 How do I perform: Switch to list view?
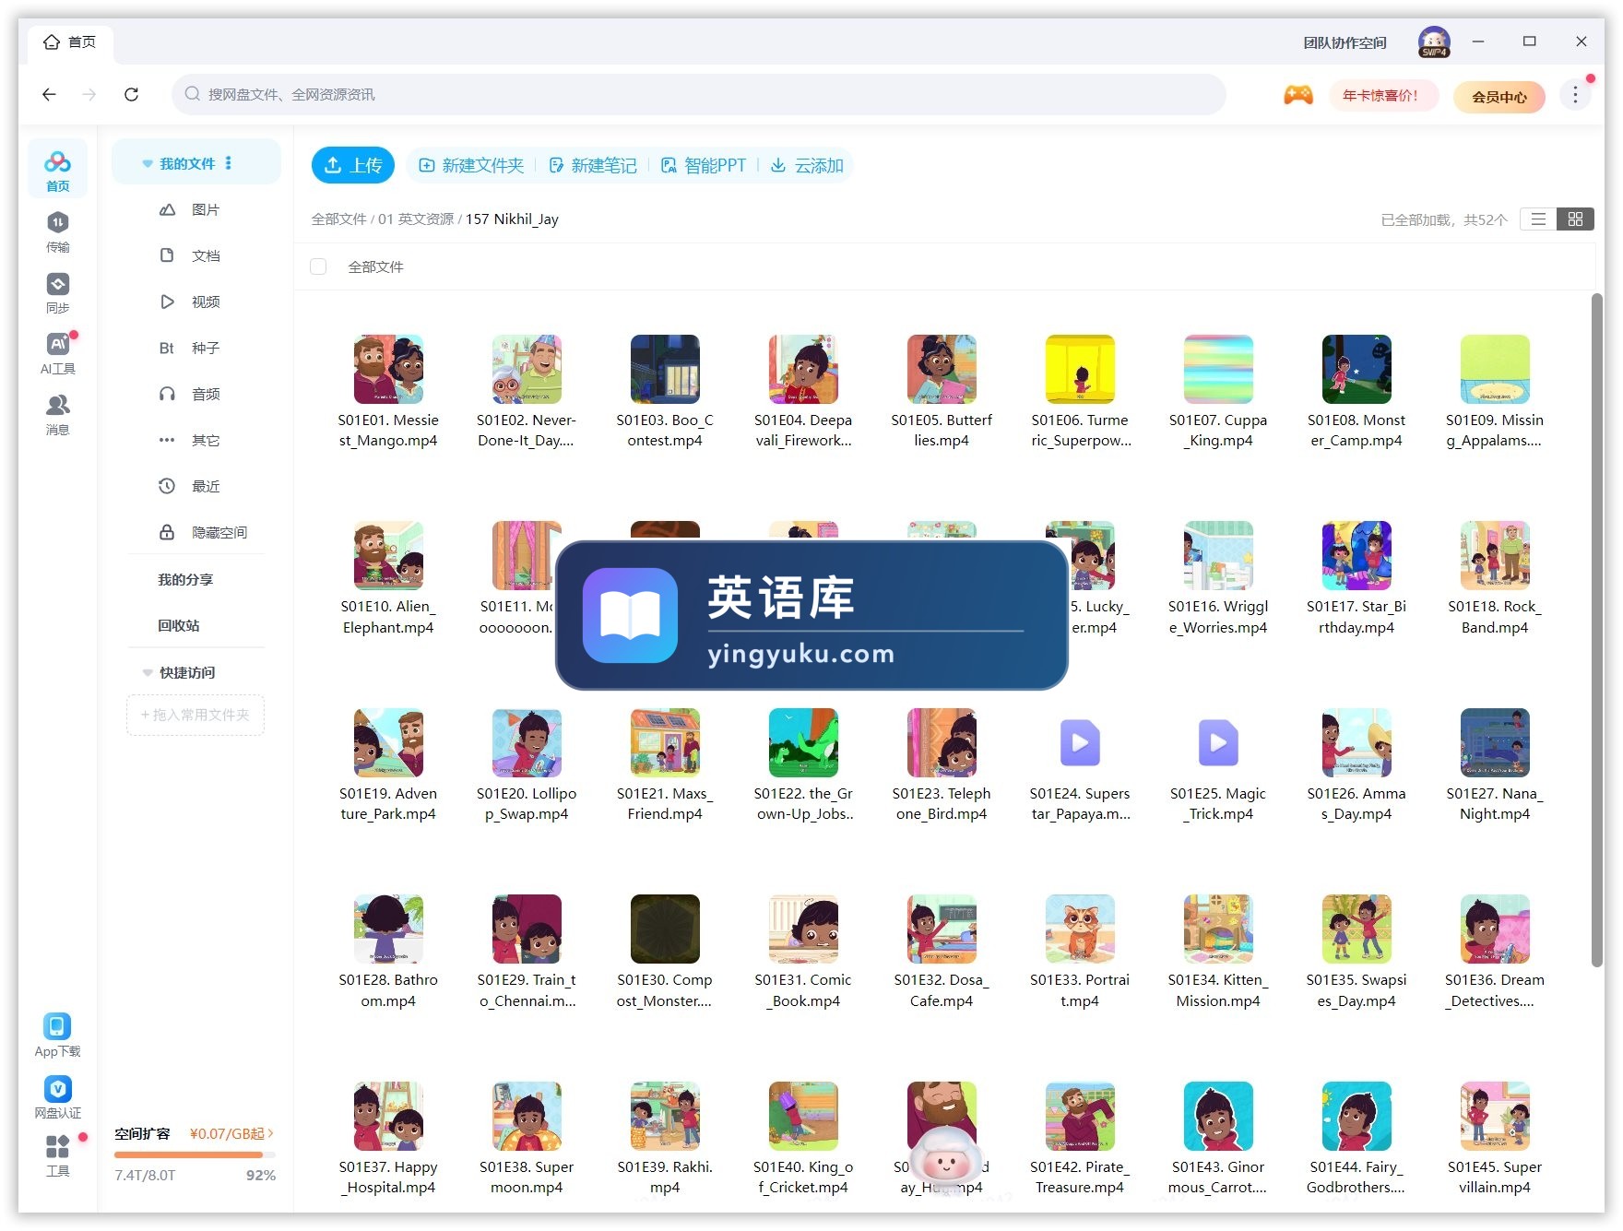pos(1538,219)
